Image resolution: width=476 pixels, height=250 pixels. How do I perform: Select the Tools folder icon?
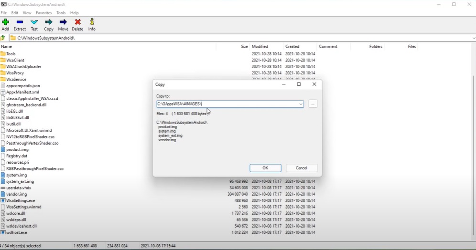[3, 53]
